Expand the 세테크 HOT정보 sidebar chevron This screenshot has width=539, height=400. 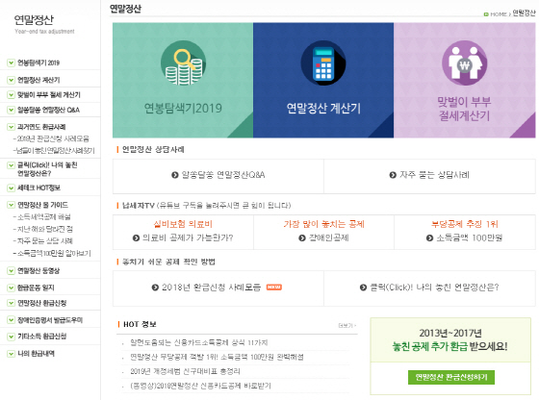point(11,187)
